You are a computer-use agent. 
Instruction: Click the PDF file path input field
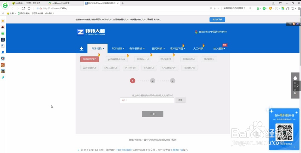tap(147, 100)
